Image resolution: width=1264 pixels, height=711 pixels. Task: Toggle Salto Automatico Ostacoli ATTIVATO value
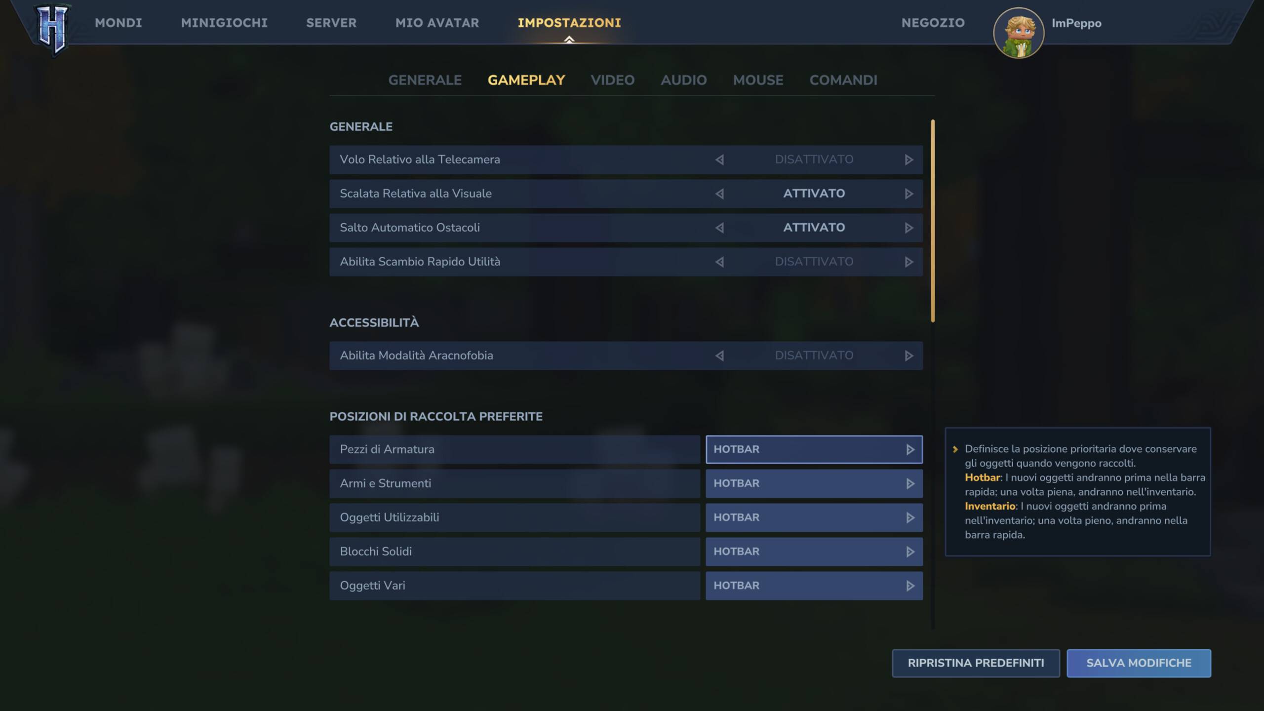coord(814,228)
